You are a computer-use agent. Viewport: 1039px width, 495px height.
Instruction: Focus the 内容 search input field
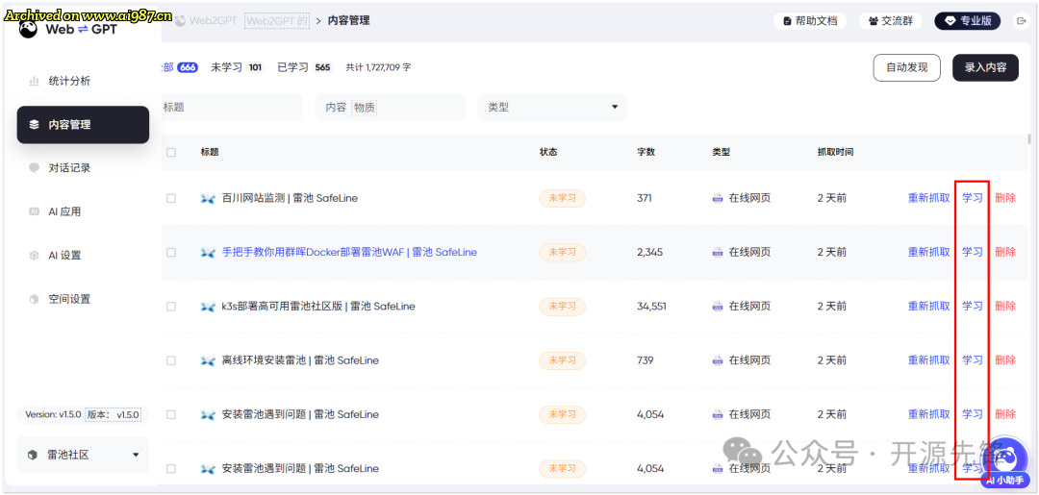pyautogui.click(x=390, y=108)
